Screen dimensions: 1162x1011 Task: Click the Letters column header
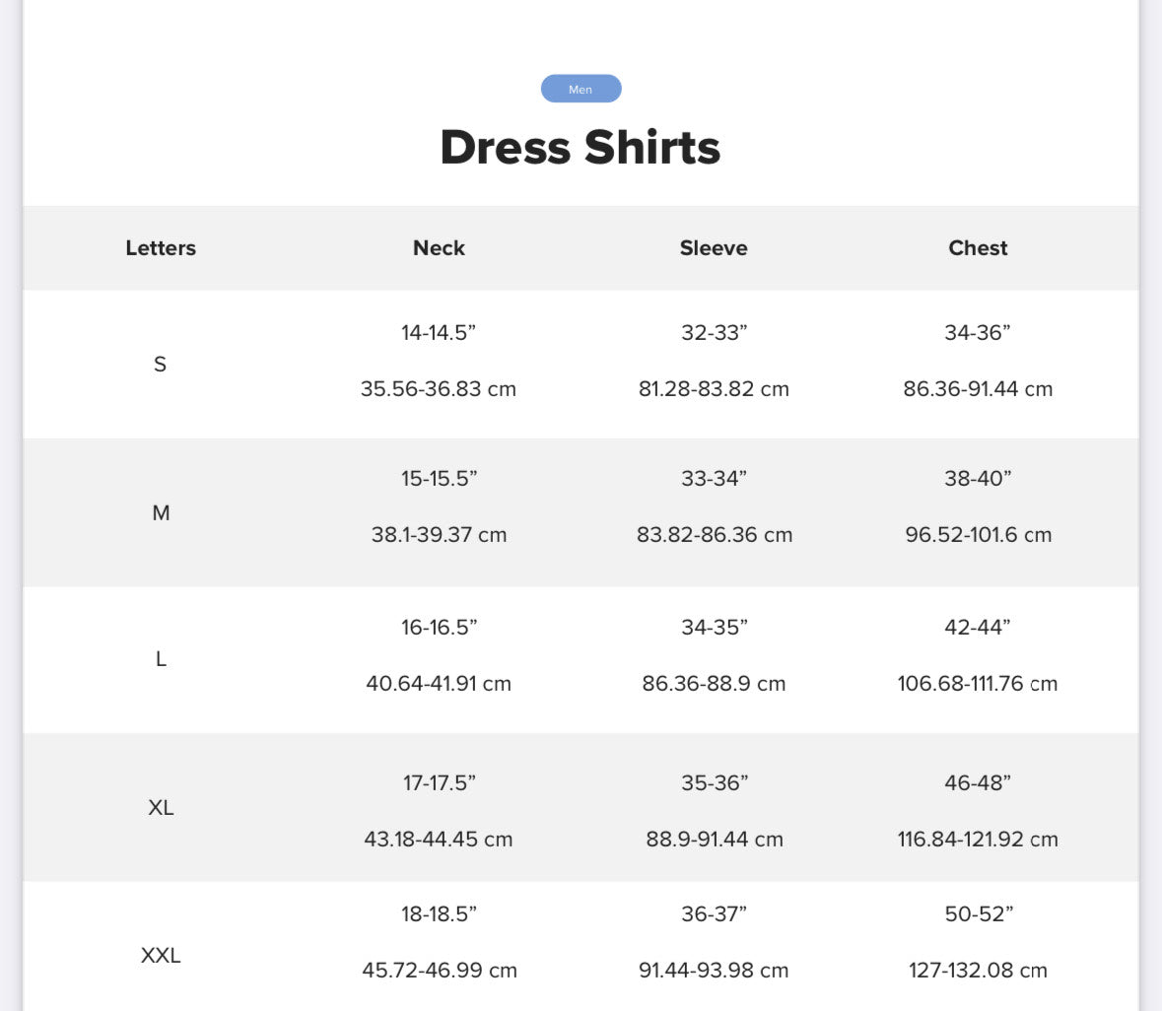(161, 248)
